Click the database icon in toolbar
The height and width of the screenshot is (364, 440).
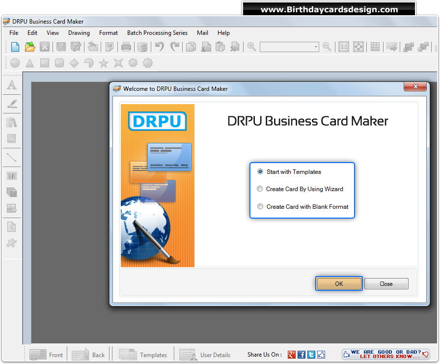(142, 47)
